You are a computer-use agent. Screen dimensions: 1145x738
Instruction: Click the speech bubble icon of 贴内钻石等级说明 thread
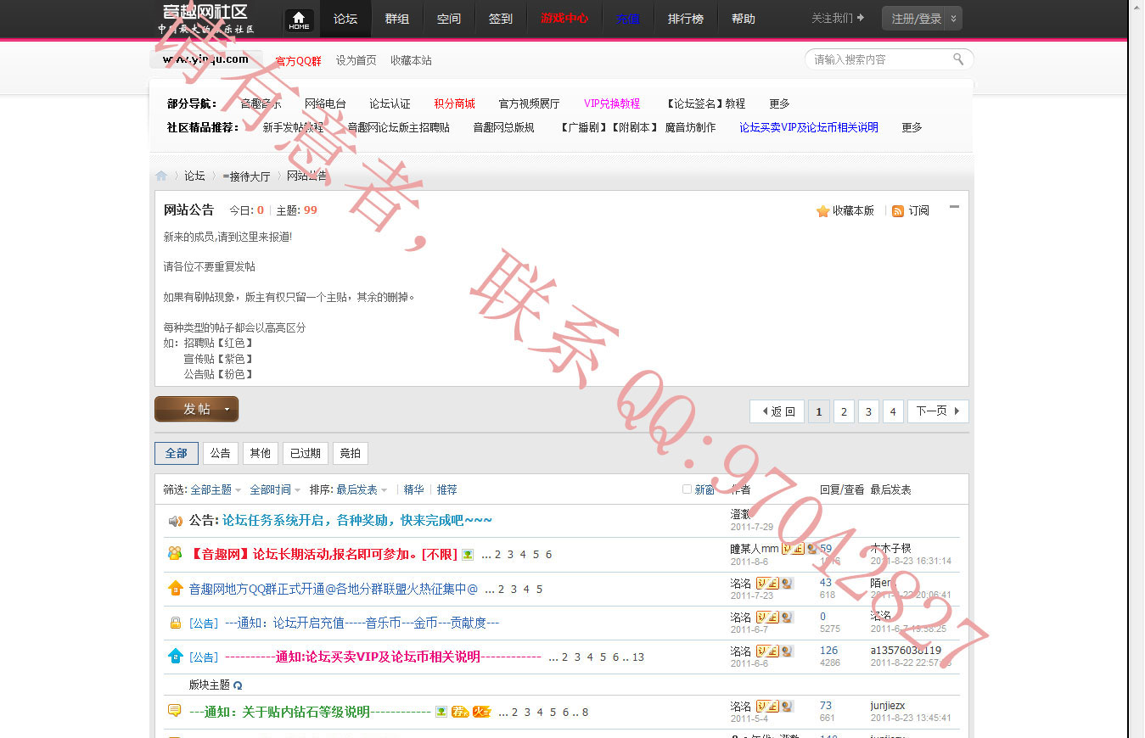175,711
